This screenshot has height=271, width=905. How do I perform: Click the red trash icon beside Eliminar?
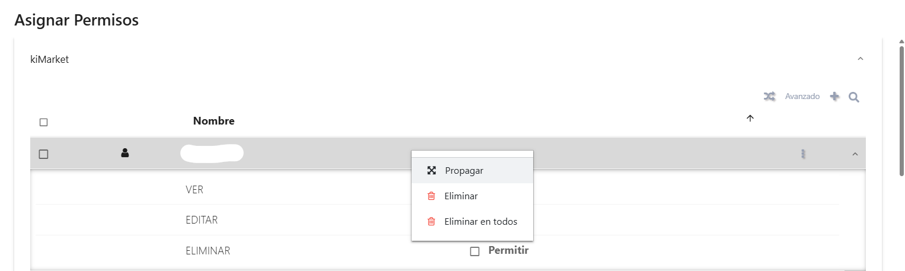[x=432, y=196]
